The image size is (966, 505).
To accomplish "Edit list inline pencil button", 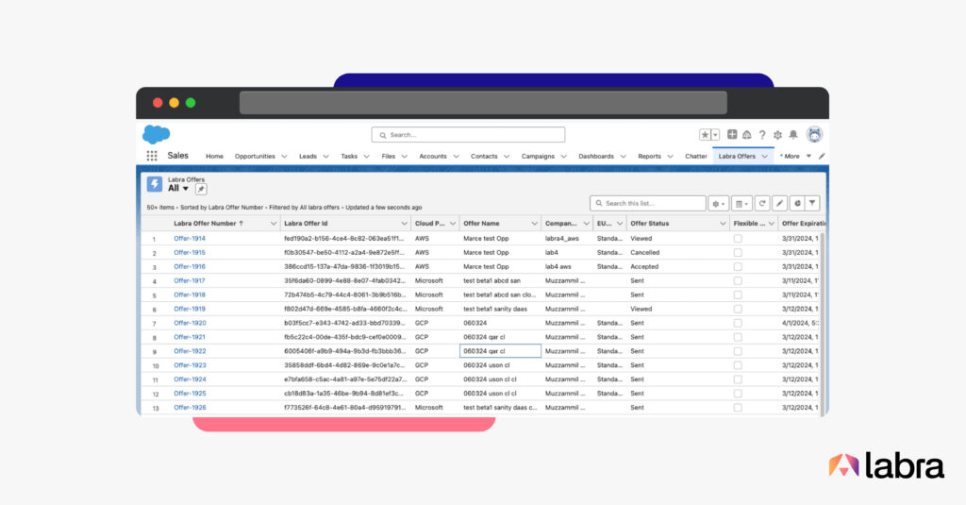I will tap(779, 203).
